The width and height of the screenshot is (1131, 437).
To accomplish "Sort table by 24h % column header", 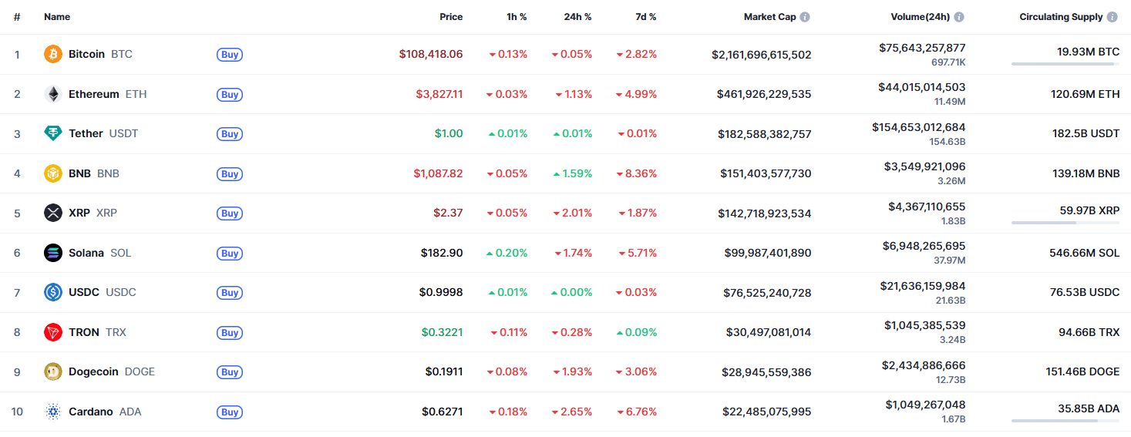I will tap(577, 17).
